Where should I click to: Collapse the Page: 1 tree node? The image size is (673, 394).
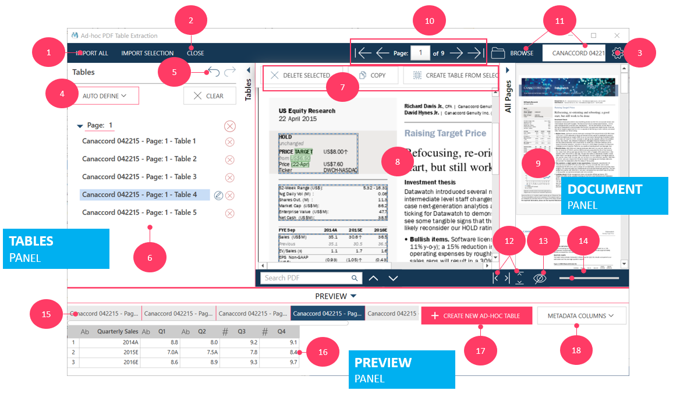tap(79, 126)
